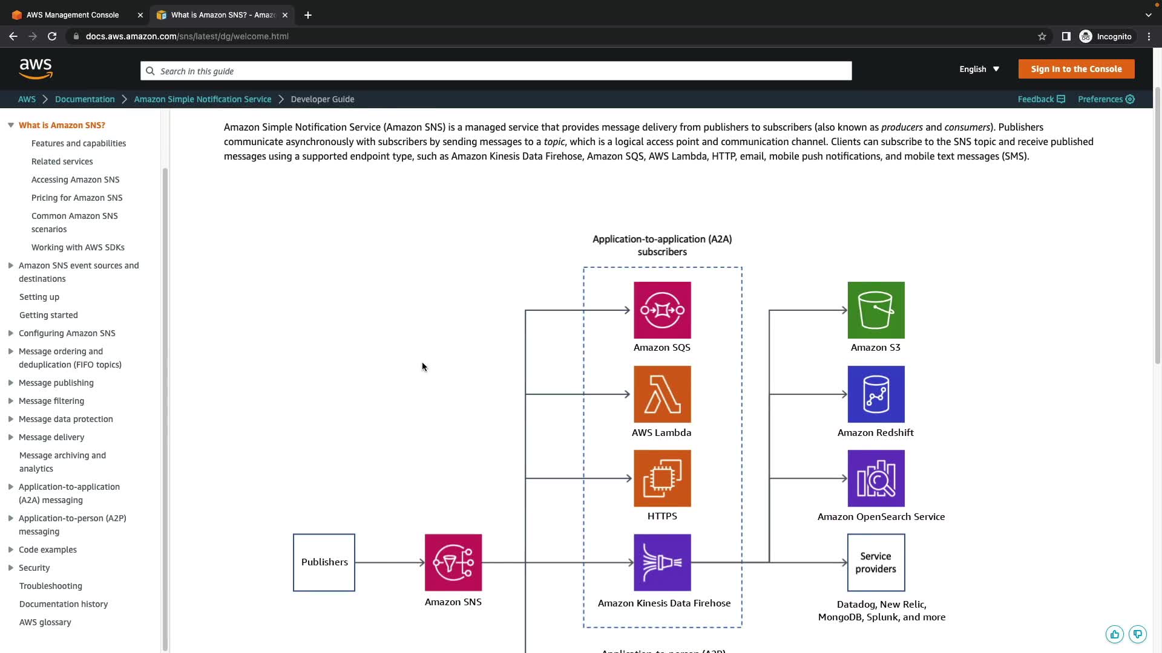Image resolution: width=1162 pixels, height=653 pixels.
Task: Open the browser side panel icon
Action: pyautogui.click(x=1066, y=36)
